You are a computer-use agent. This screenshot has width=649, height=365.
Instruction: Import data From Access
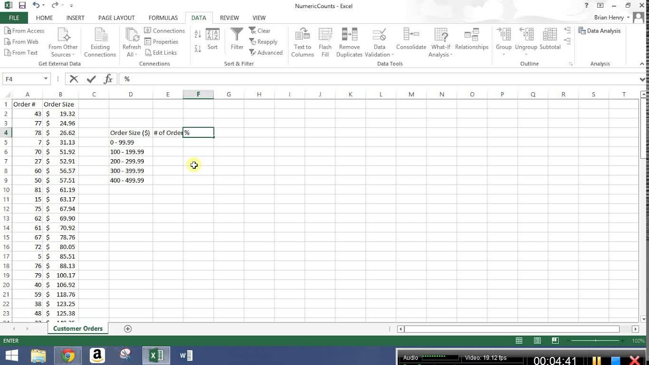[x=24, y=31]
